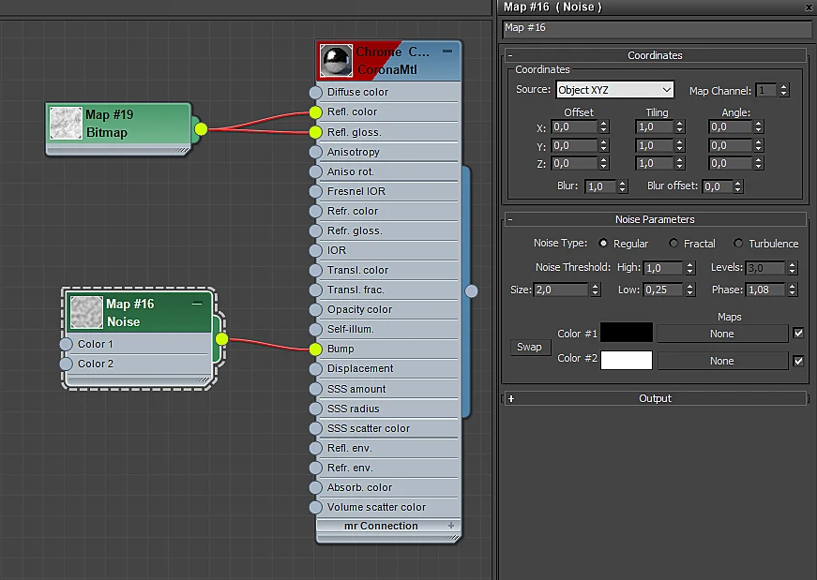The image size is (817, 580).
Task: Open the Source Object XYZ dropdown
Action: [614, 90]
